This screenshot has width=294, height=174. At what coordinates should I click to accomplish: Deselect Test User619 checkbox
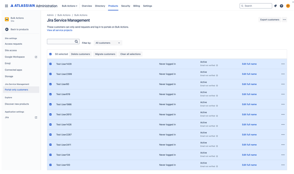51,94
